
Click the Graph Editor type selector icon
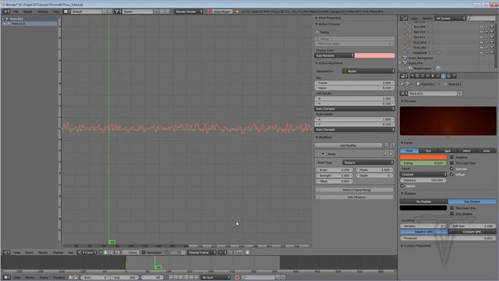6,252
